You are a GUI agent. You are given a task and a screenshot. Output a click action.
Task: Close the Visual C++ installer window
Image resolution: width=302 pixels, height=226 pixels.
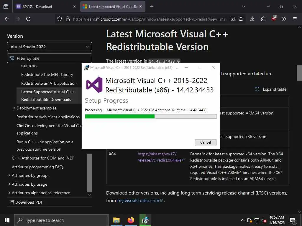point(213,67)
